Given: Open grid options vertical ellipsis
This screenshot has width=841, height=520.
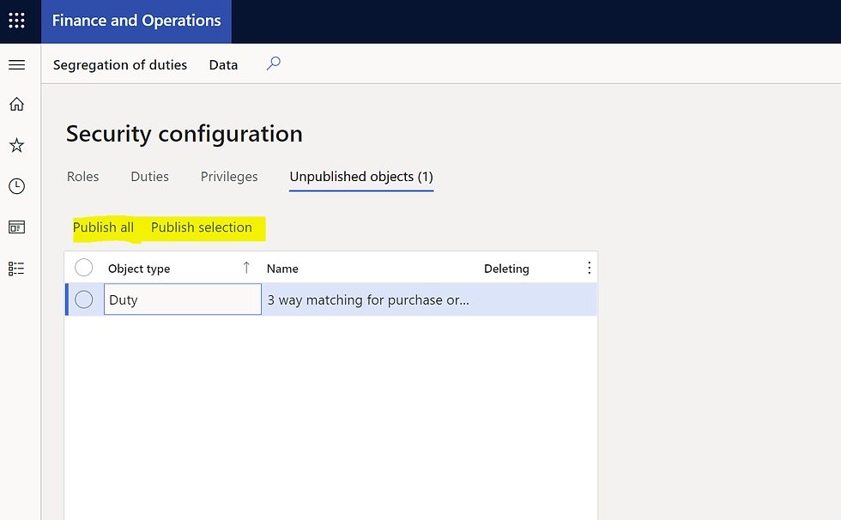Looking at the screenshot, I should click(x=589, y=268).
